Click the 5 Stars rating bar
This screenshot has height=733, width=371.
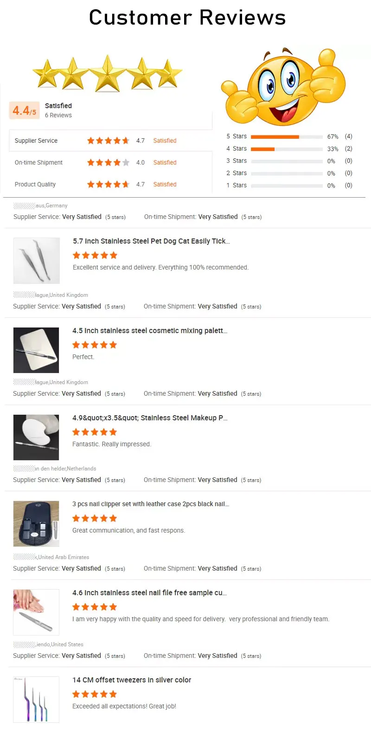[x=287, y=137]
